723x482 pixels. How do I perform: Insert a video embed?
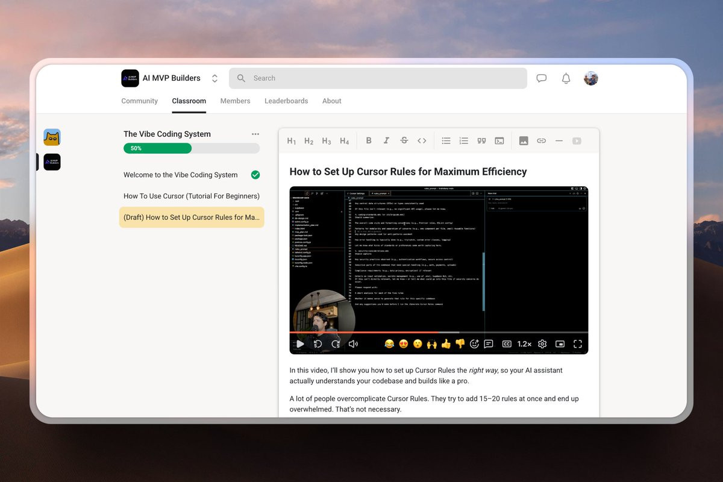tap(577, 140)
